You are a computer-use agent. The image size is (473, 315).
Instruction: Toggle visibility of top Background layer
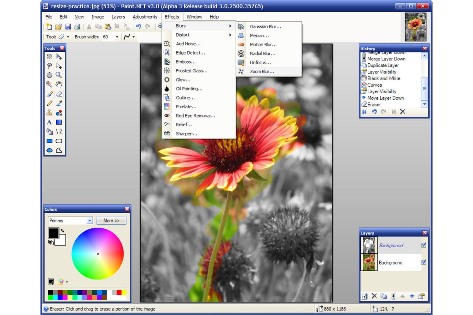click(424, 245)
